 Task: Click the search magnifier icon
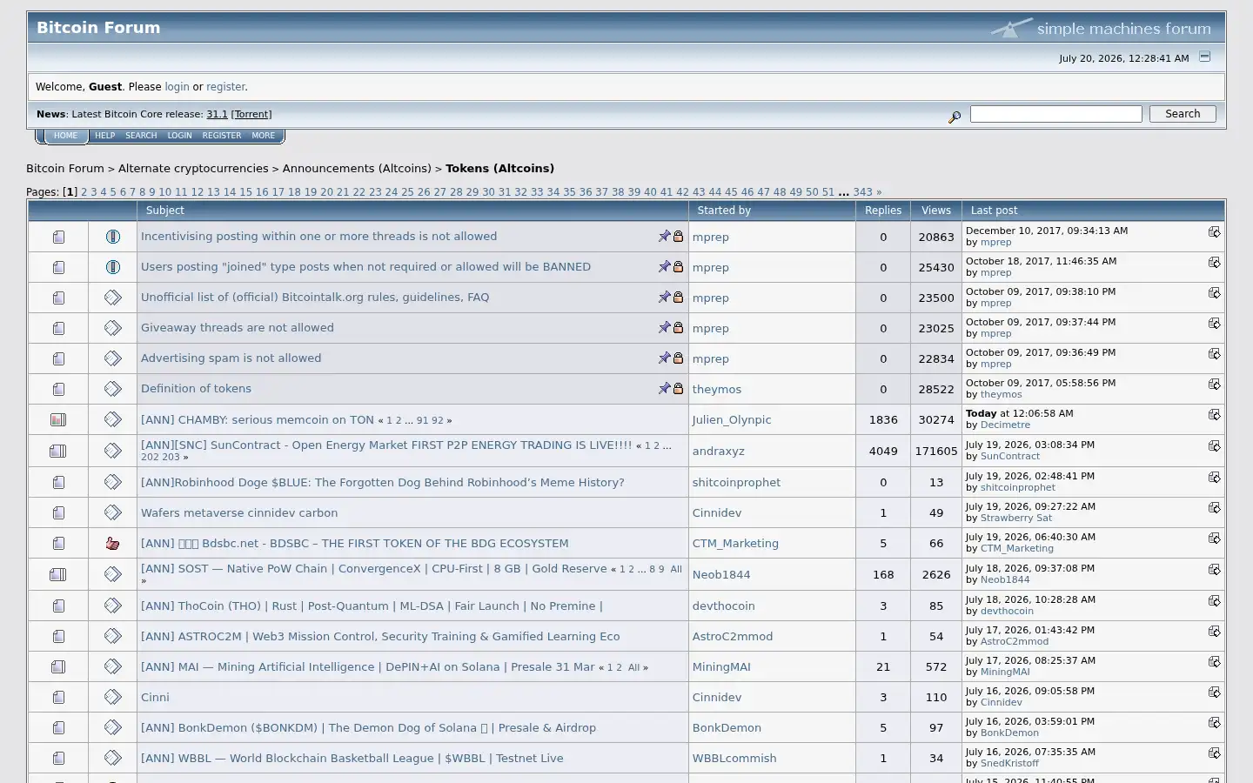tap(955, 117)
